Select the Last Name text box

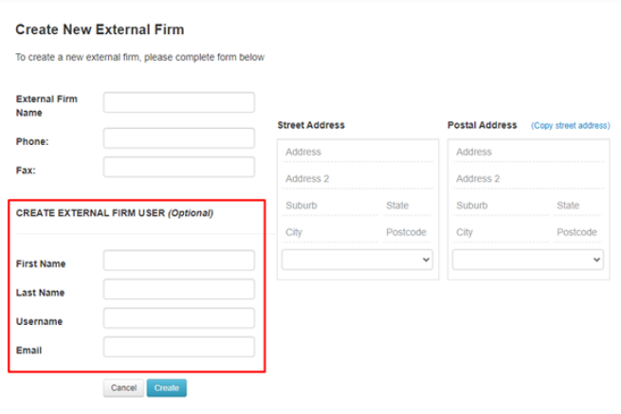pos(178,289)
